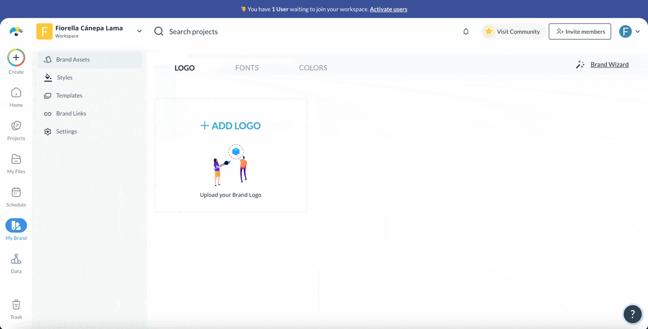This screenshot has height=329, width=648.
Task: Click the Invite members button
Action: click(x=579, y=31)
